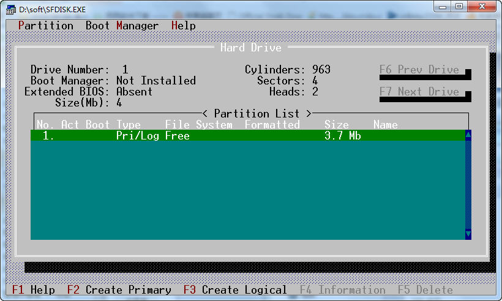Maximize the SFDISK window
The image size is (502, 301).
(x=459, y=7)
